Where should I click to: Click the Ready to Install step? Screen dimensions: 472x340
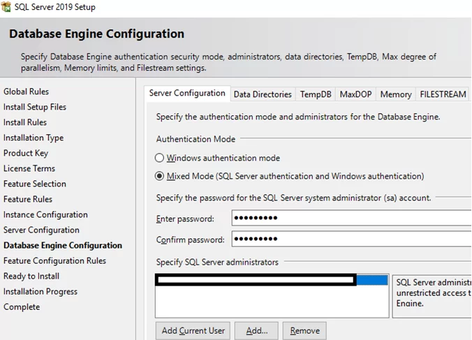pyautogui.click(x=31, y=276)
